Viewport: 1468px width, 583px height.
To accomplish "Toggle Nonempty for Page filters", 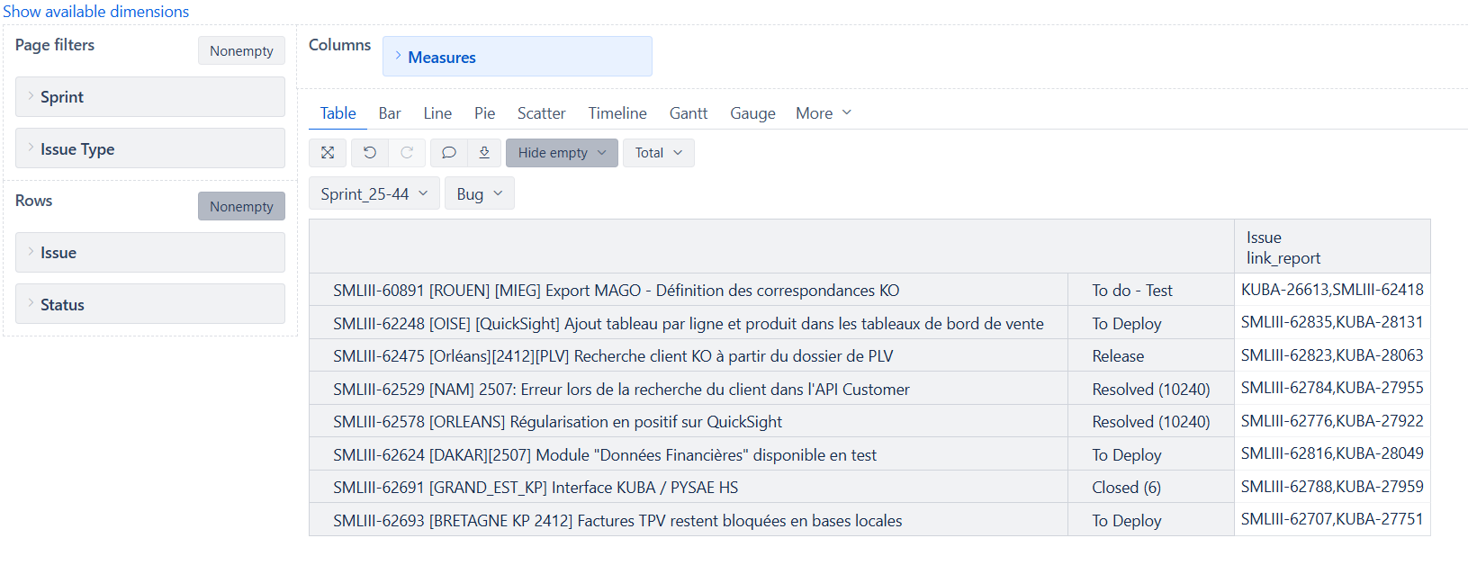I will coord(241,51).
